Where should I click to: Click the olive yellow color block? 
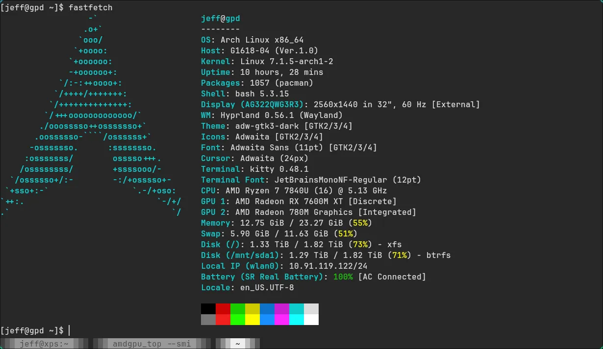click(x=252, y=309)
